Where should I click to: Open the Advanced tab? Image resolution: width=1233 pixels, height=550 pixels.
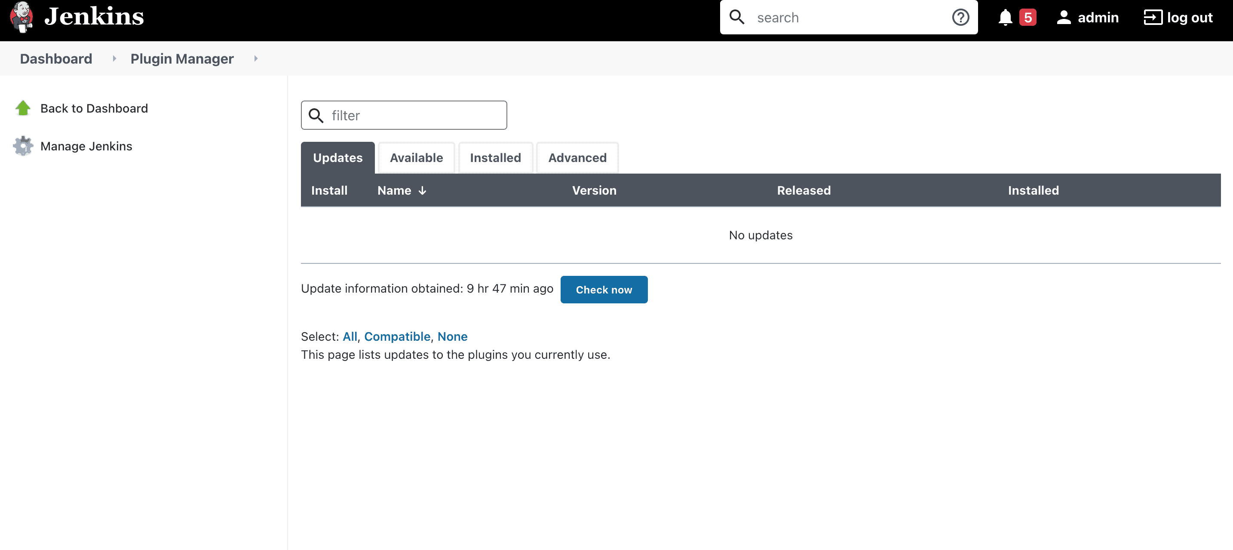(577, 158)
